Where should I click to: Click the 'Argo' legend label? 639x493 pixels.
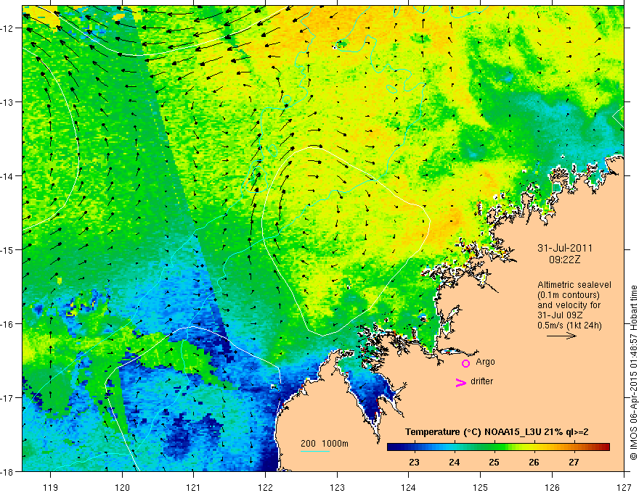485,362
